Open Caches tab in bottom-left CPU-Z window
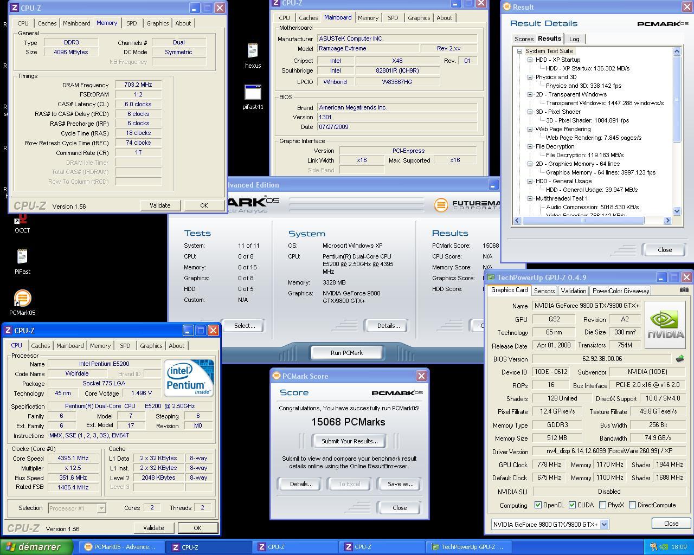694x555 pixels. click(41, 346)
